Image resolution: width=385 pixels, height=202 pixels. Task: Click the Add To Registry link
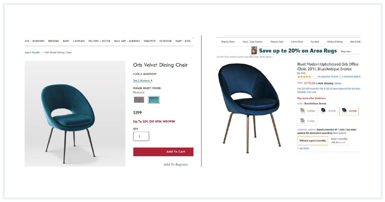click(176, 164)
